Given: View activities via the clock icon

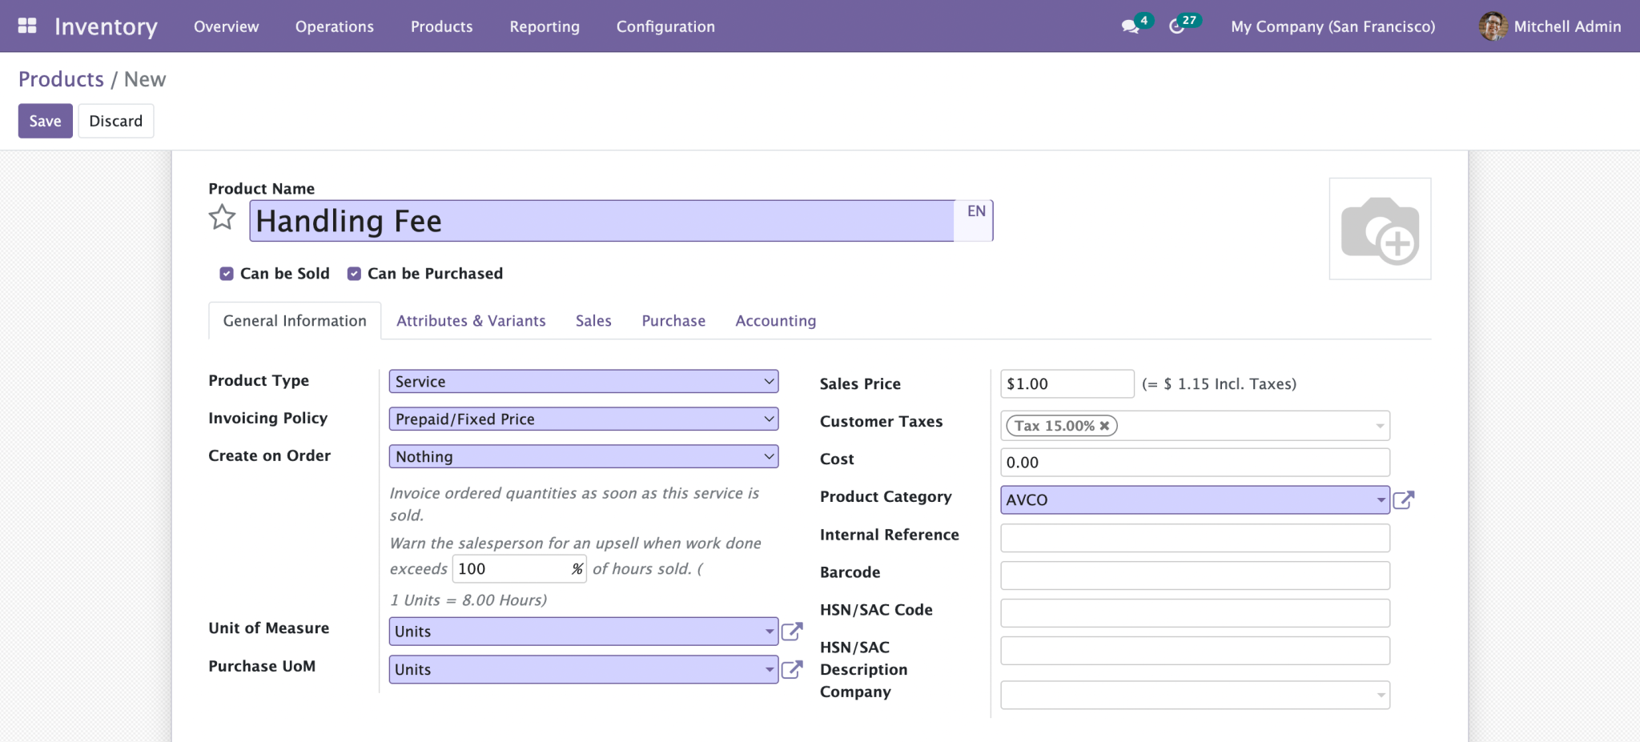Looking at the screenshot, I should tap(1177, 26).
